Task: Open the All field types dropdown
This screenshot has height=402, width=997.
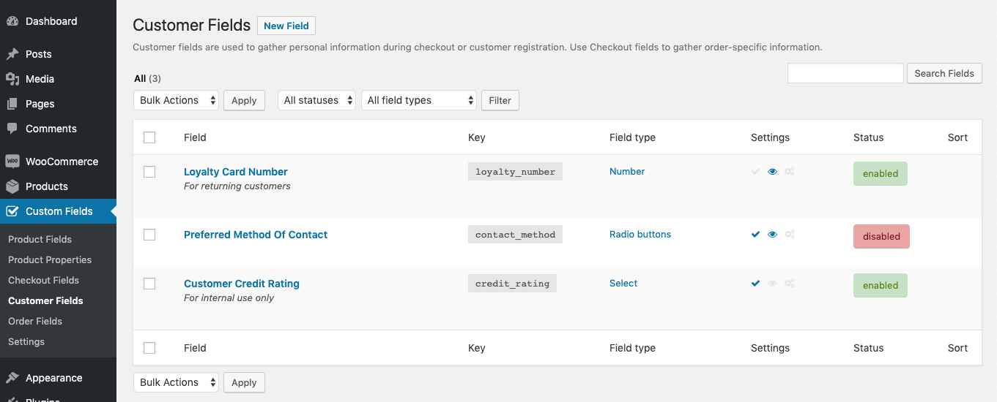Action: [418, 100]
